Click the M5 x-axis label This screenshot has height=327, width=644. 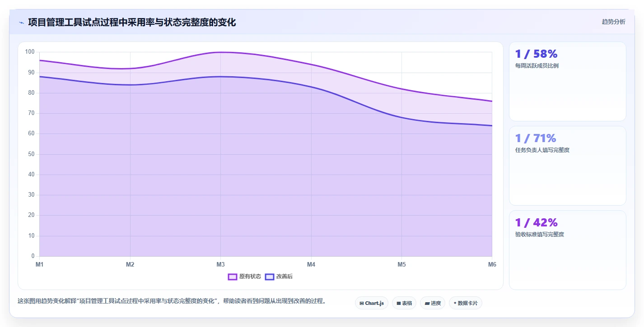click(401, 264)
